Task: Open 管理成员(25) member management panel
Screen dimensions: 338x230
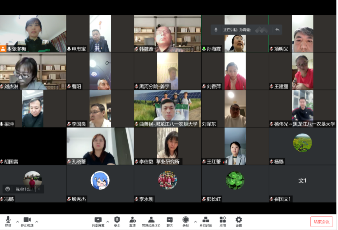Action: 151,221
